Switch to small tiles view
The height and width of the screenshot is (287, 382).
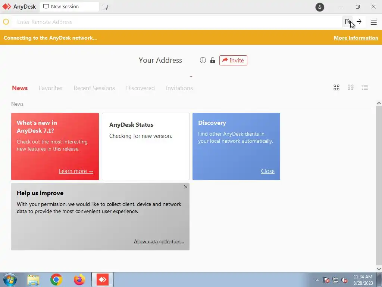[x=351, y=87]
